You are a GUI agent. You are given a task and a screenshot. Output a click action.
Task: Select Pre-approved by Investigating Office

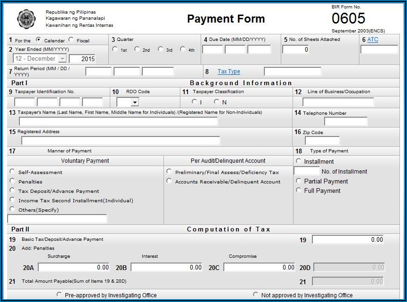pos(59,295)
